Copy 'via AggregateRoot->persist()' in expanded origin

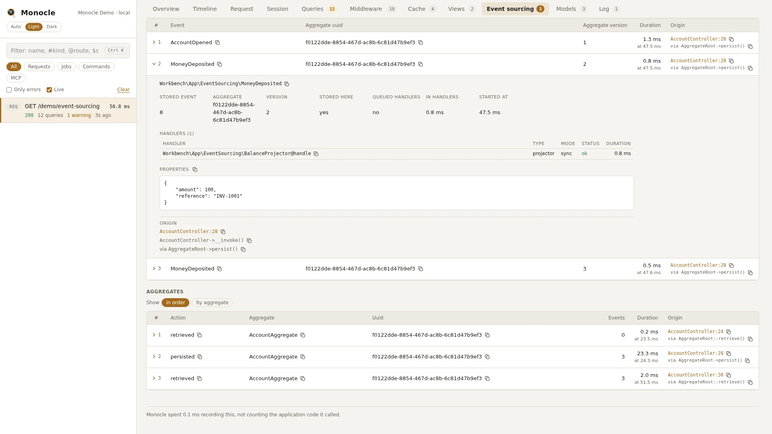(x=243, y=250)
